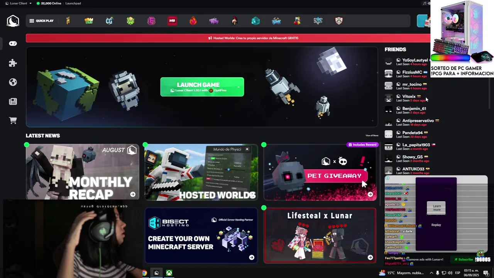Open Lunar Client taskbar icon
The width and height of the screenshot is (494, 278).
tap(156, 273)
